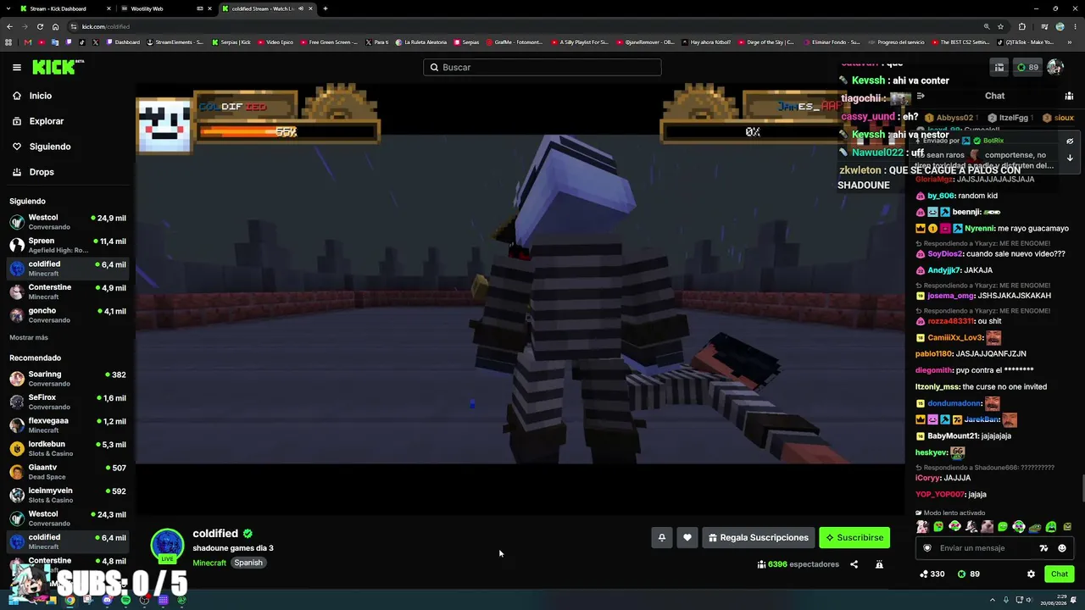This screenshot has width=1085, height=610.
Task: Open the Free Green Screen bookmark
Action: click(330, 42)
